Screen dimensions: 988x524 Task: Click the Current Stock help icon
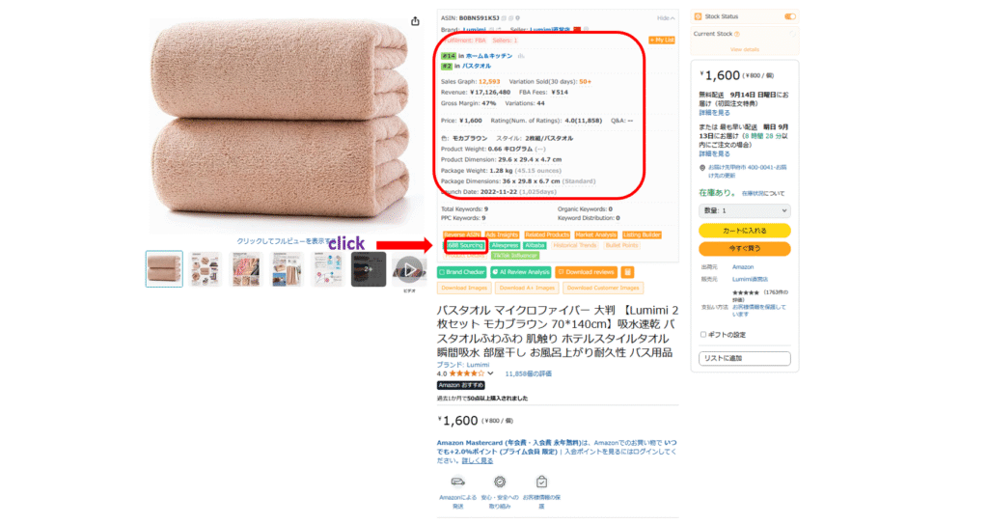click(x=736, y=34)
